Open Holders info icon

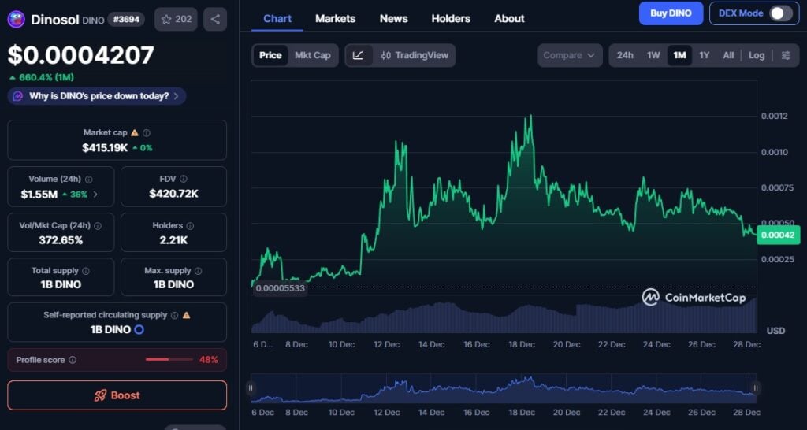click(190, 225)
